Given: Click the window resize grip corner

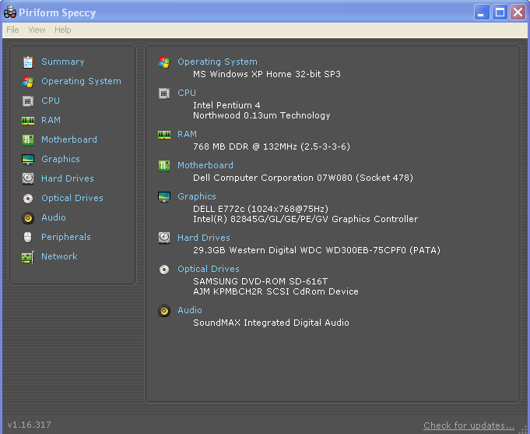Looking at the screenshot, I should tap(524, 429).
